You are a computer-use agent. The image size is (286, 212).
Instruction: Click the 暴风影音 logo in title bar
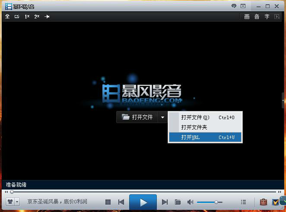(x=19, y=6)
